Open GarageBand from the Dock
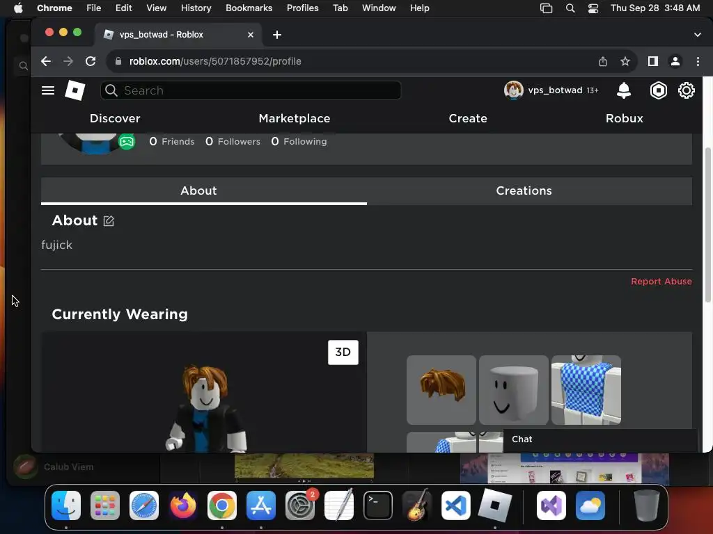This screenshot has width=713, height=534. point(417,505)
